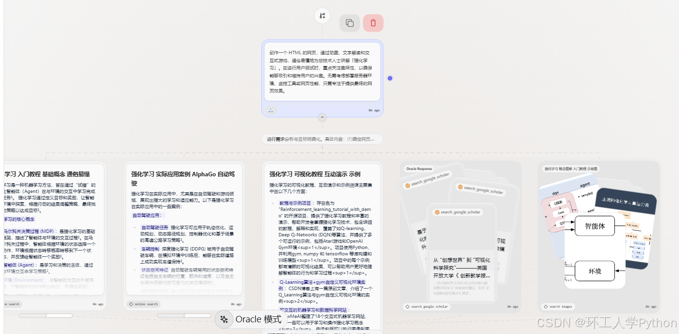Open the step label starting with 进行需求分析与目标明确化
This screenshot has width=679, height=334.
(x=322, y=139)
